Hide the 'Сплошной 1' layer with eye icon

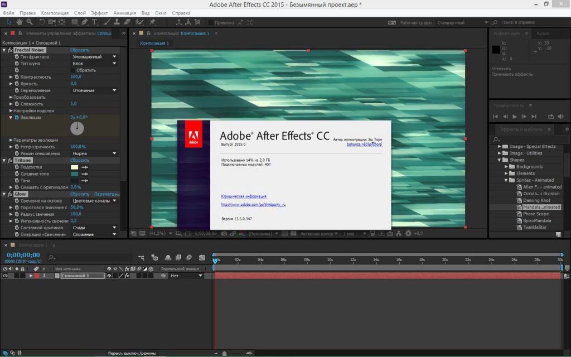(x=5, y=276)
